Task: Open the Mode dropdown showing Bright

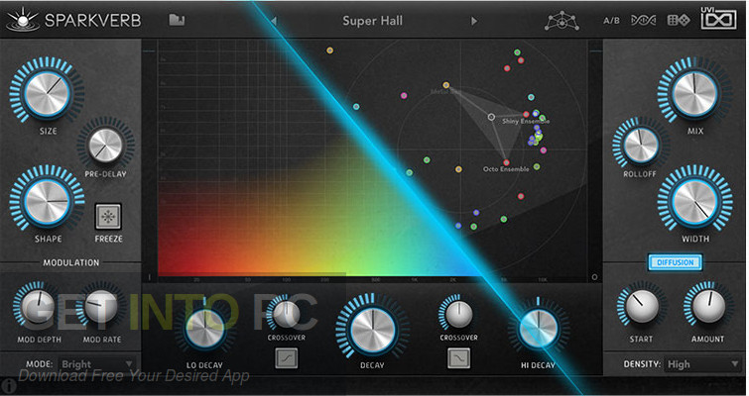Action: click(x=97, y=364)
